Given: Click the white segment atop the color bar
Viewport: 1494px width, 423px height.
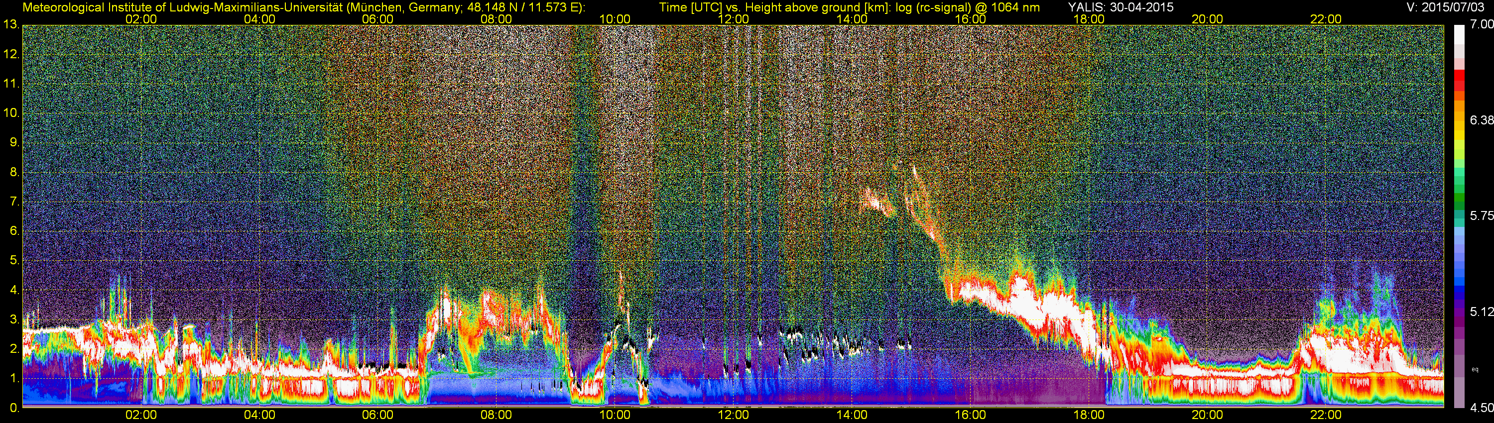Looking at the screenshot, I should point(1459,35).
